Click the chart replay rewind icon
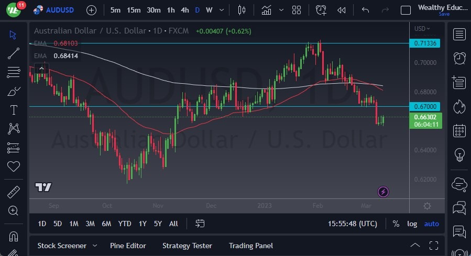The width and height of the screenshot is (471, 256). click(x=342, y=10)
